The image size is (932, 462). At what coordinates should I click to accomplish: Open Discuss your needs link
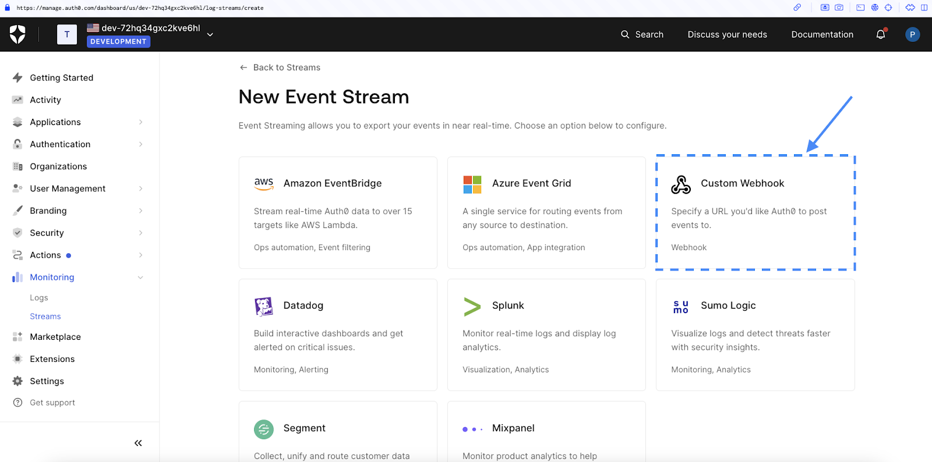[x=727, y=34]
